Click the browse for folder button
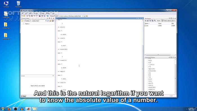The height and width of the screenshot is (111, 197). [x=87, y=16]
